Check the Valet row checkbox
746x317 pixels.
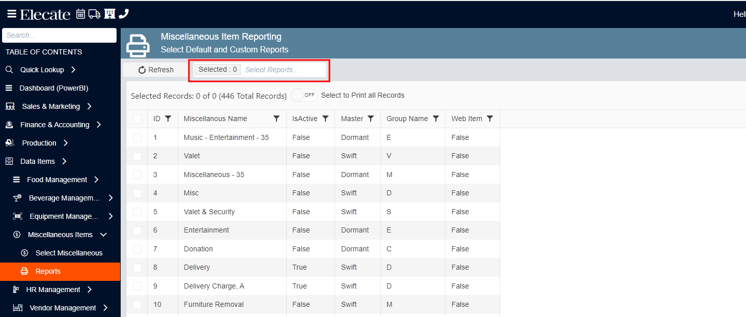pyautogui.click(x=137, y=156)
